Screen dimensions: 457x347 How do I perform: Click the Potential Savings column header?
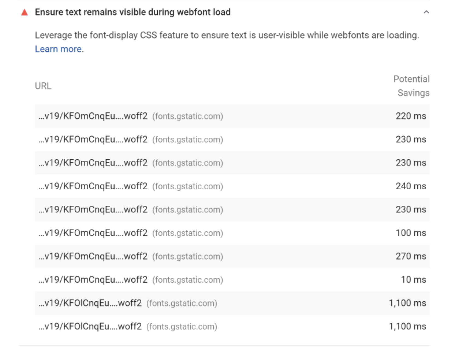point(411,86)
